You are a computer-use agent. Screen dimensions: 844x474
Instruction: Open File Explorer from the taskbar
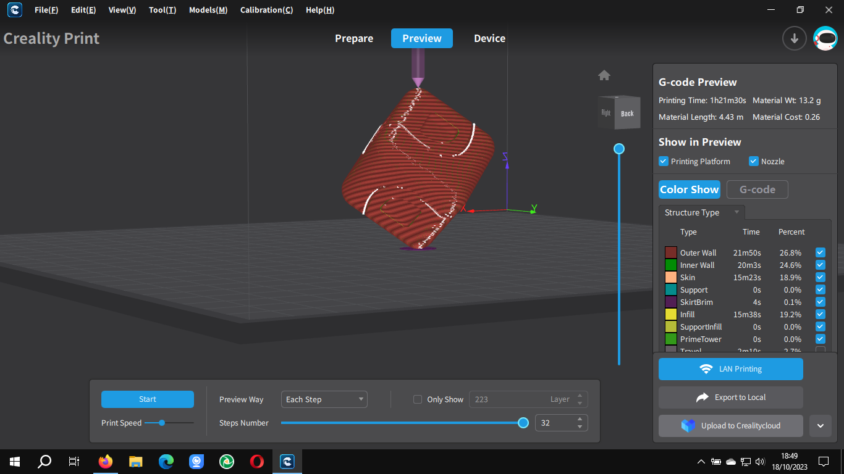(136, 461)
